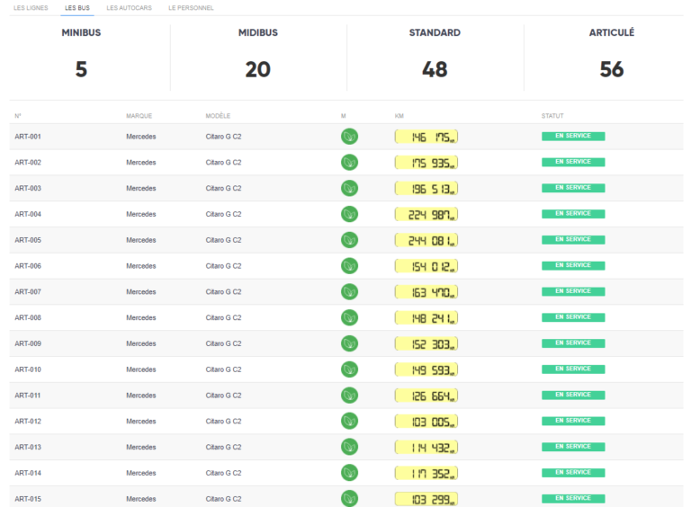Click the odometer display showing 224 987 km
The width and height of the screenshot is (691, 507).
pos(426,214)
